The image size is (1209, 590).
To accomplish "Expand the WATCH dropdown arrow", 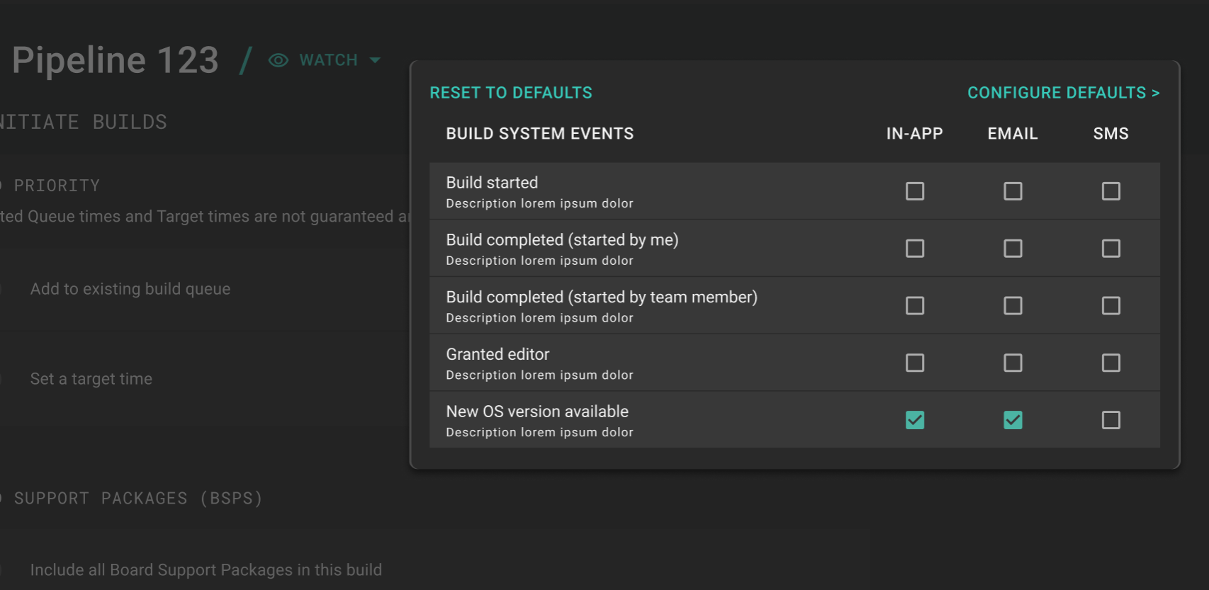I will tap(375, 61).
